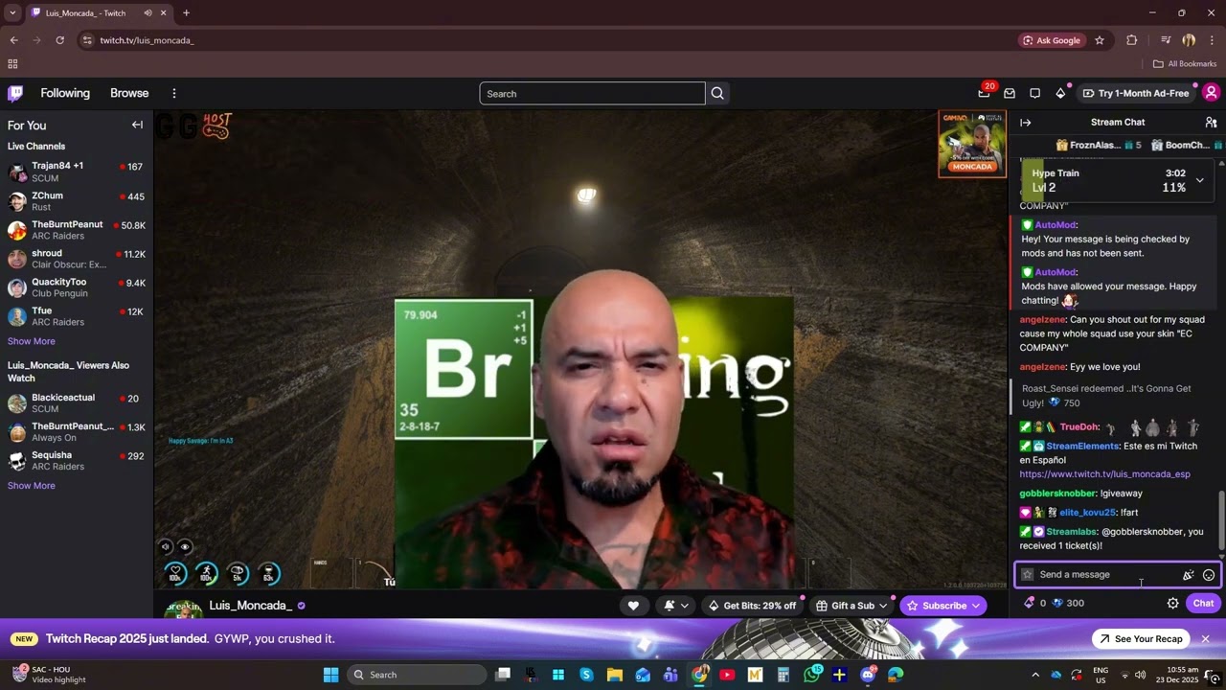Bookmark this page with star icon
The width and height of the screenshot is (1226, 690).
(x=1100, y=40)
